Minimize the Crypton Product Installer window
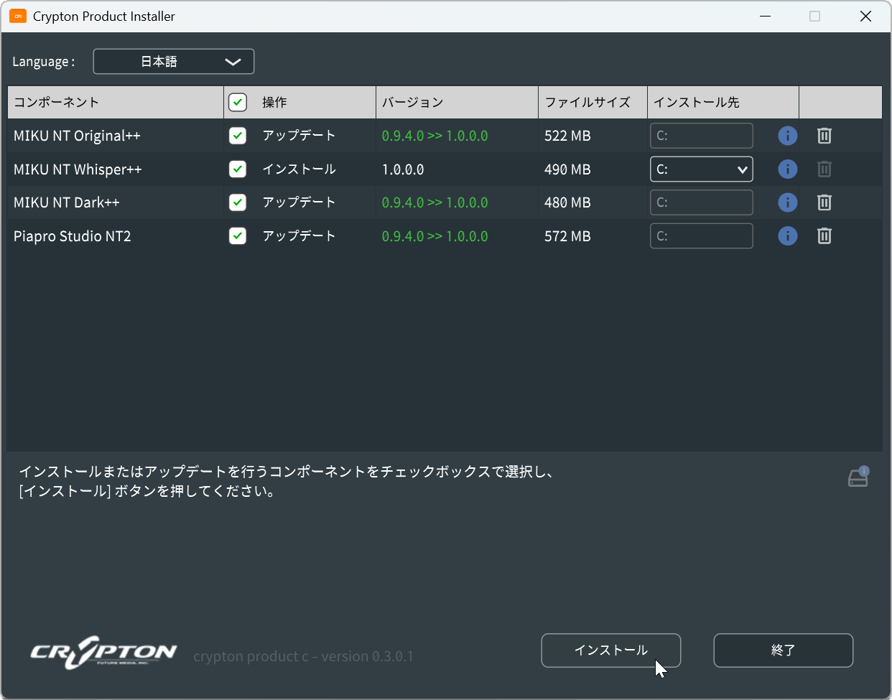 coord(766,16)
